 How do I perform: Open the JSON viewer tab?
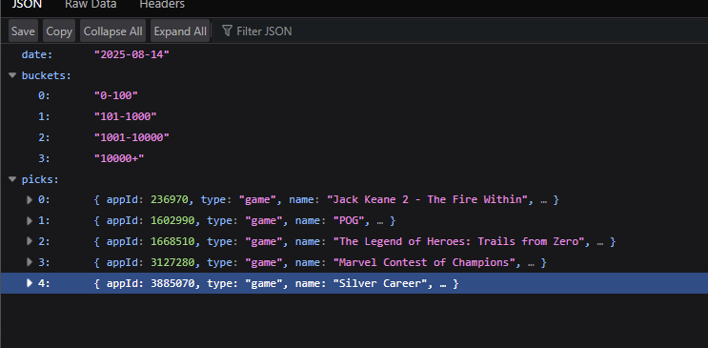27,5
